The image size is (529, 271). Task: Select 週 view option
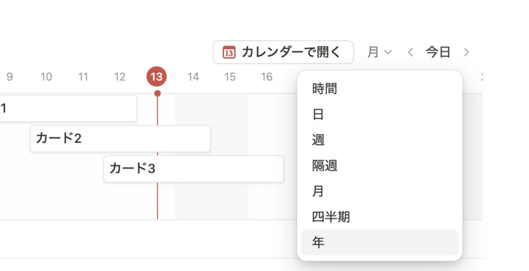click(318, 140)
